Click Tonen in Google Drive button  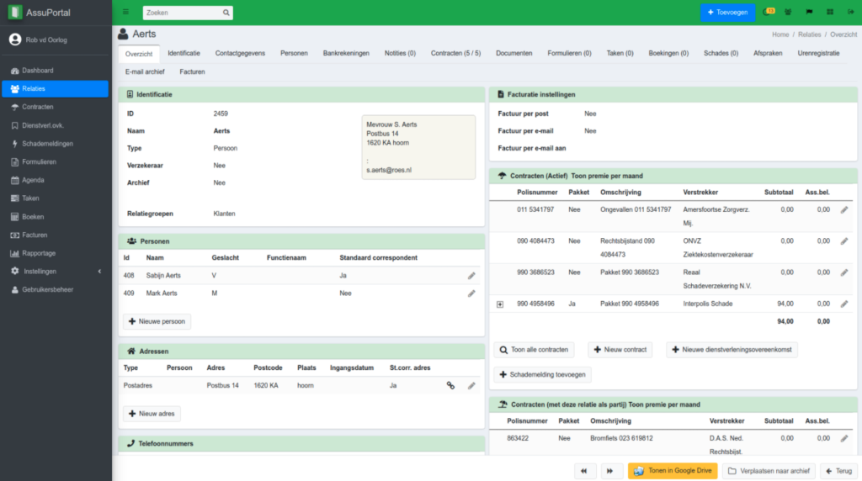coord(673,471)
